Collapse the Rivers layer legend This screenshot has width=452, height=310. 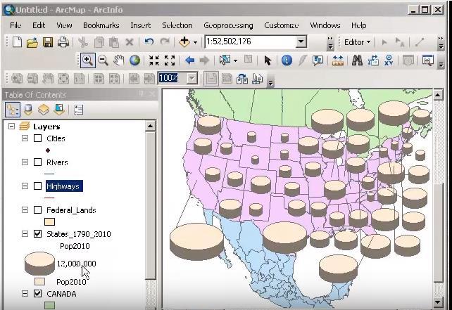tap(25, 162)
